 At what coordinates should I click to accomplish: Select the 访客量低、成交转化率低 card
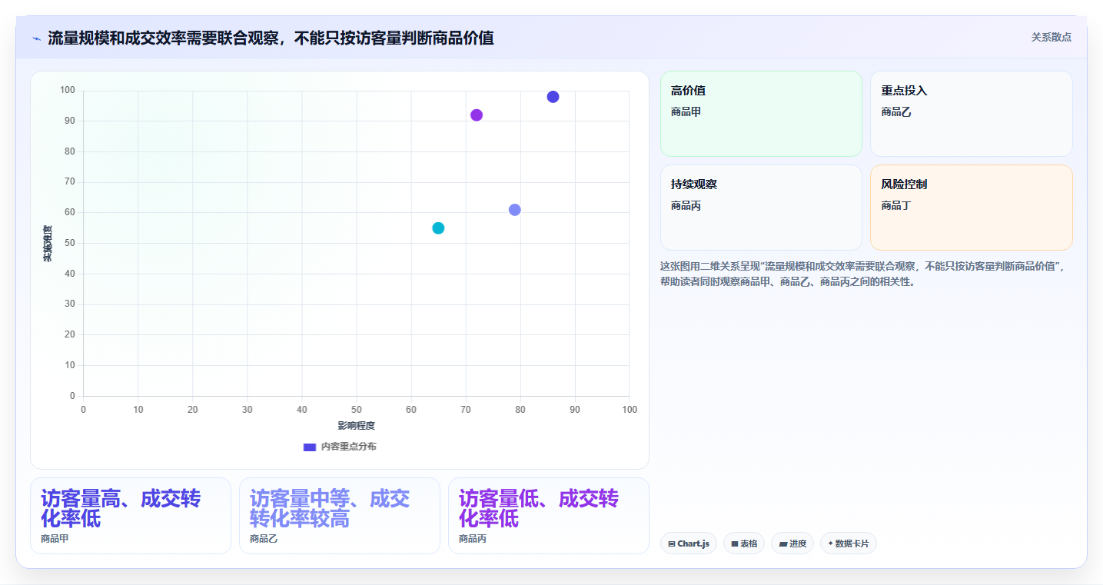[x=549, y=516]
